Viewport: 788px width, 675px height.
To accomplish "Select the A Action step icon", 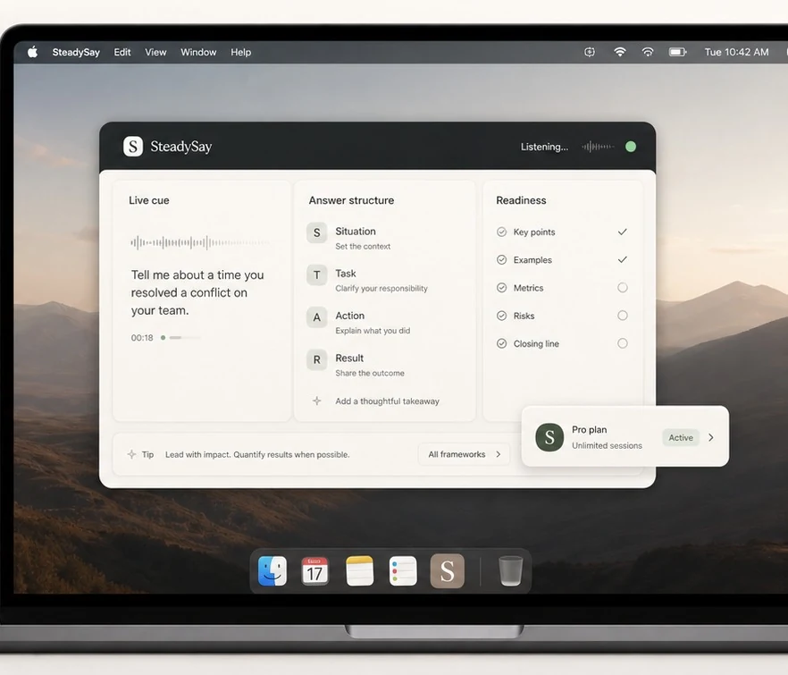I will point(316,316).
